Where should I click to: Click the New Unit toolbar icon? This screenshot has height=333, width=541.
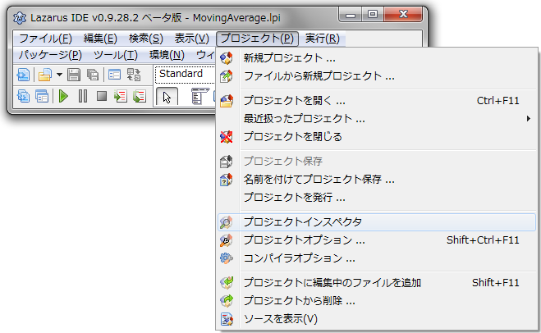pyautogui.click(x=24, y=75)
